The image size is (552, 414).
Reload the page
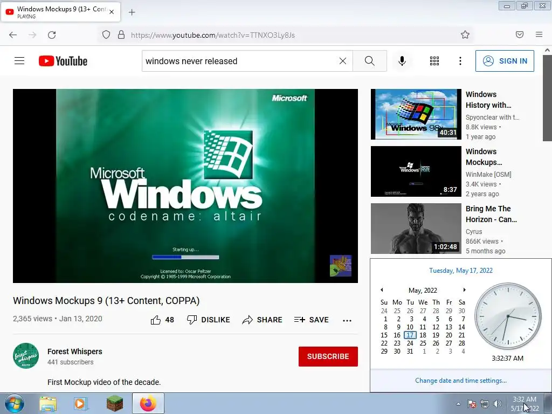click(x=52, y=35)
